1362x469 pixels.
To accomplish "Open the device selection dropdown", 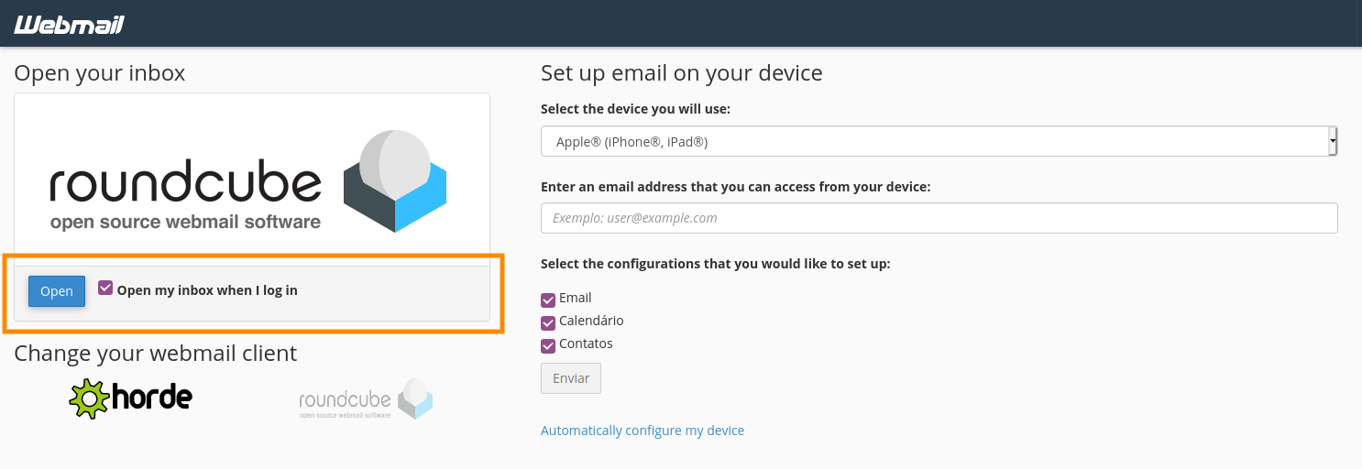I will (x=935, y=142).
